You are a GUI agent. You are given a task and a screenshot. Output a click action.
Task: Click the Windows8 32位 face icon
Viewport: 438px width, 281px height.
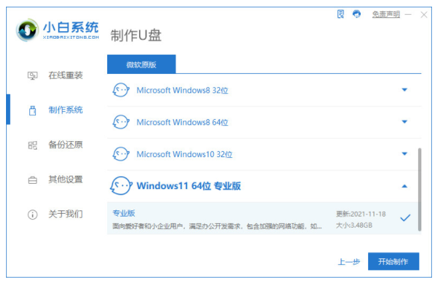pyautogui.click(x=120, y=90)
